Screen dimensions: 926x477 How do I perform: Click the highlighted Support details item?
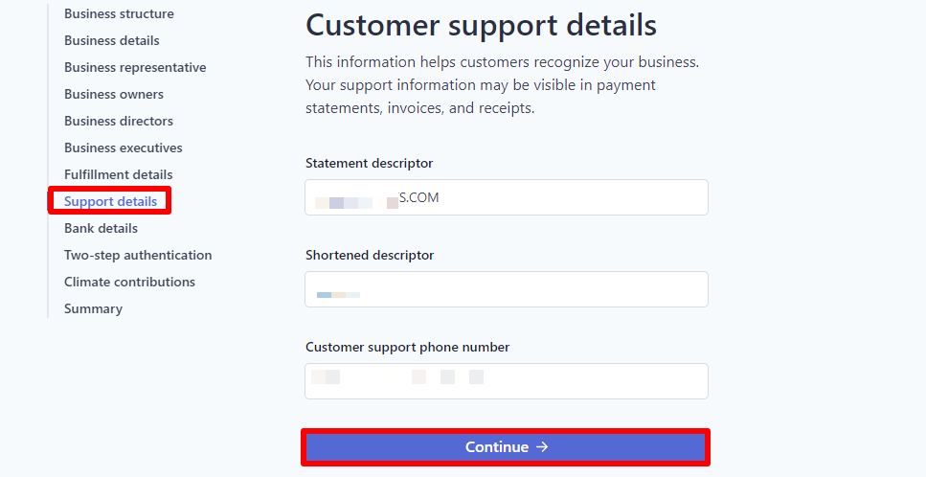pyautogui.click(x=110, y=202)
